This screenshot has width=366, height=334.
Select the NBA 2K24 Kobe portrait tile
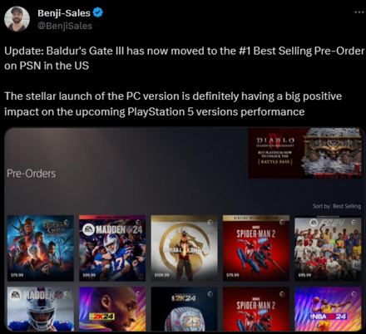(x=112, y=309)
